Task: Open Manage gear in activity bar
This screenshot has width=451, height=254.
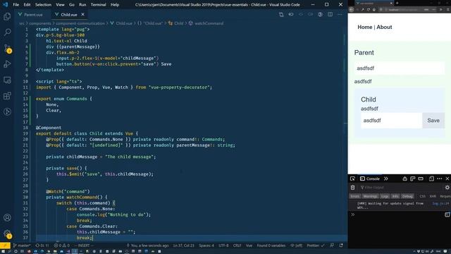Action: point(7,234)
